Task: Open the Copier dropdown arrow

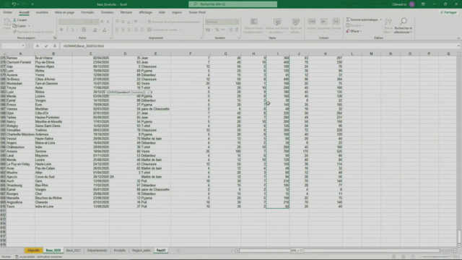Action: click(x=29, y=26)
